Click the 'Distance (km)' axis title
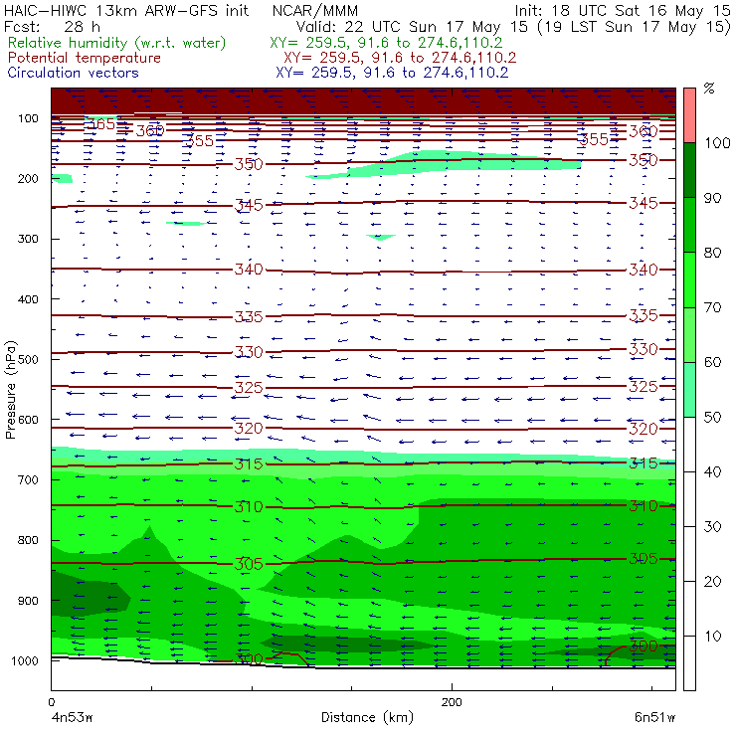 368,718
